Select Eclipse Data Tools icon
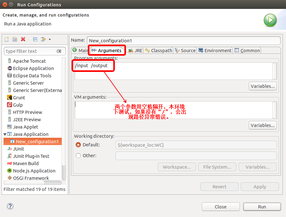The width and height of the screenshot is (286, 217). (x=10, y=75)
